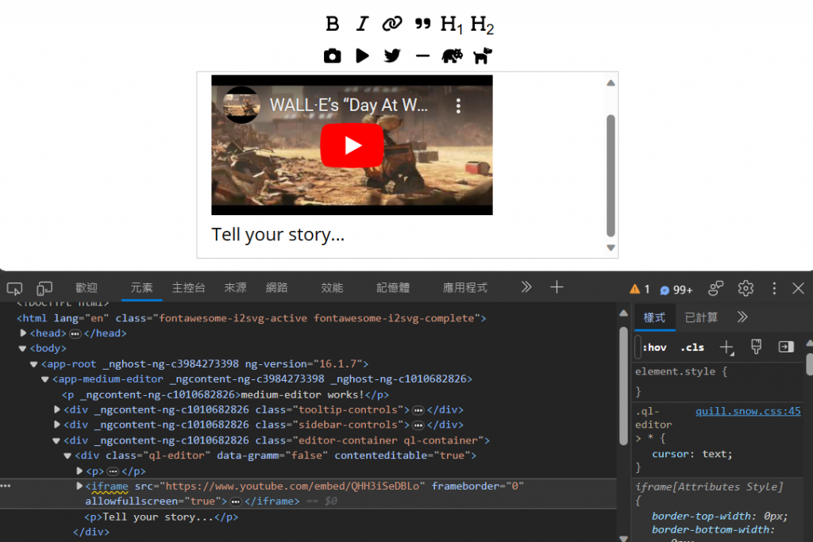Collapse the app-root element node
Viewport: 813px width, 542px height.
(x=33, y=364)
